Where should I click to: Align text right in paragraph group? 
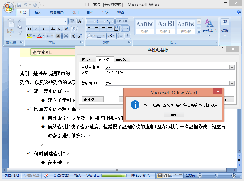(103, 29)
